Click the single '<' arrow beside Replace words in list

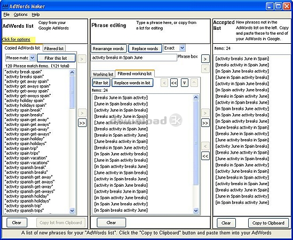(164, 83)
